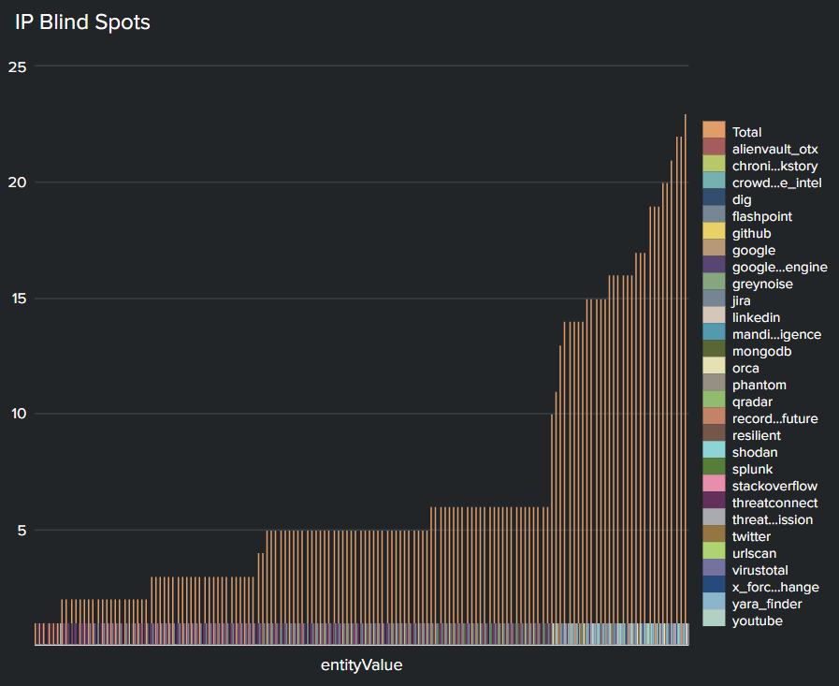
Task: Select the phantom legend swatch
Action: [714, 383]
